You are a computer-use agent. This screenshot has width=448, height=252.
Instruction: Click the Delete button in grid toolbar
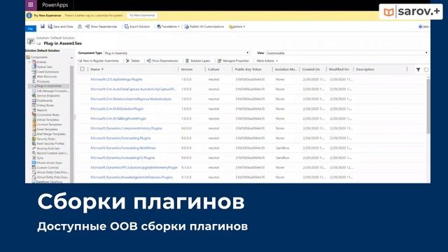coord(132,61)
